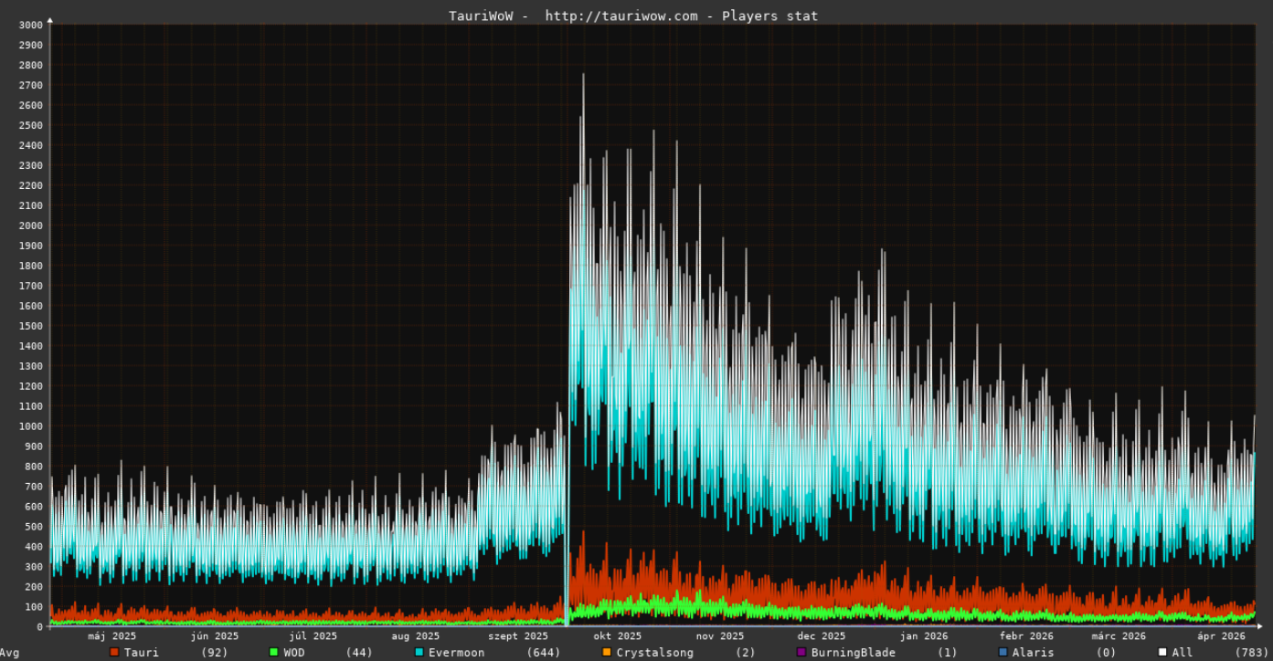This screenshot has height=661, width=1273.
Task: Click the "2000" y-axis label
Action: pyautogui.click(x=30, y=226)
